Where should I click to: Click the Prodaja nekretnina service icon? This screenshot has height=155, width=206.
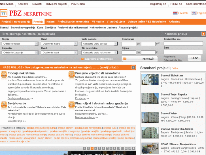[4, 75]
